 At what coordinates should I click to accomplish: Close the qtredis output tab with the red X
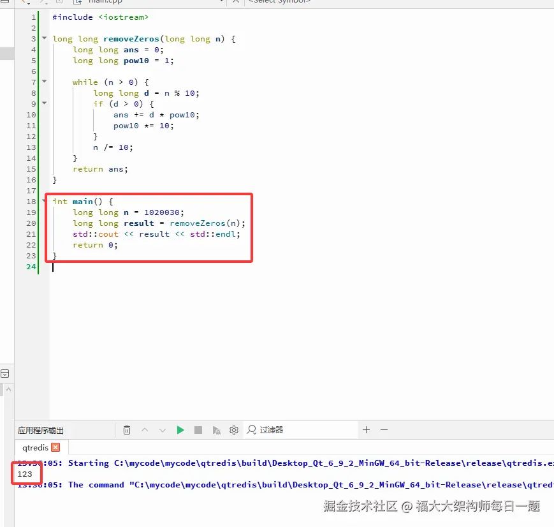[55, 447]
